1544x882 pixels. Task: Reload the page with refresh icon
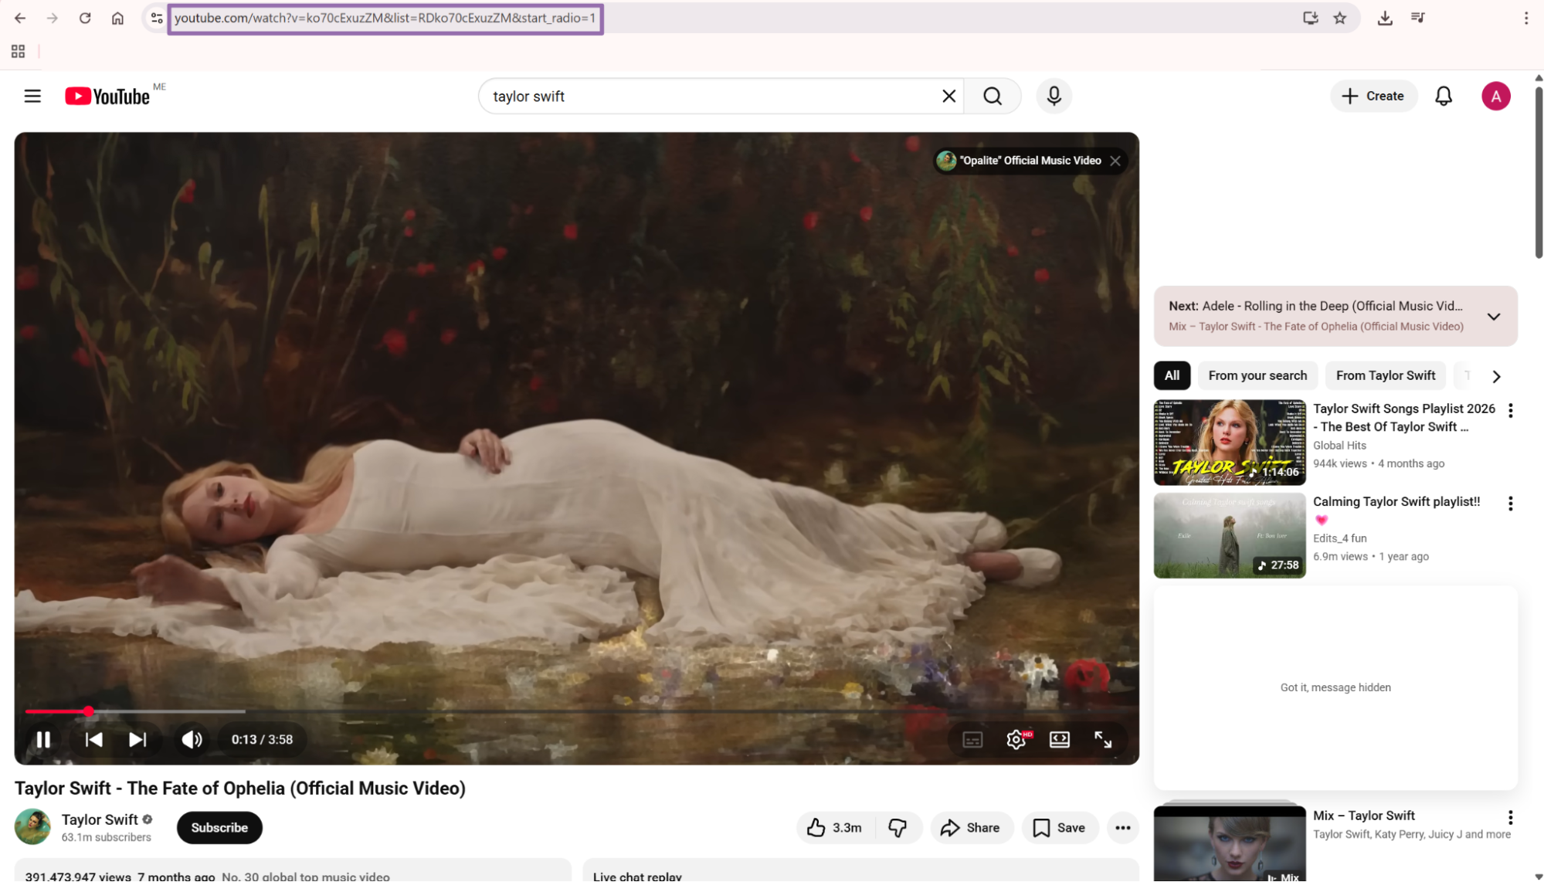click(85, 18)
